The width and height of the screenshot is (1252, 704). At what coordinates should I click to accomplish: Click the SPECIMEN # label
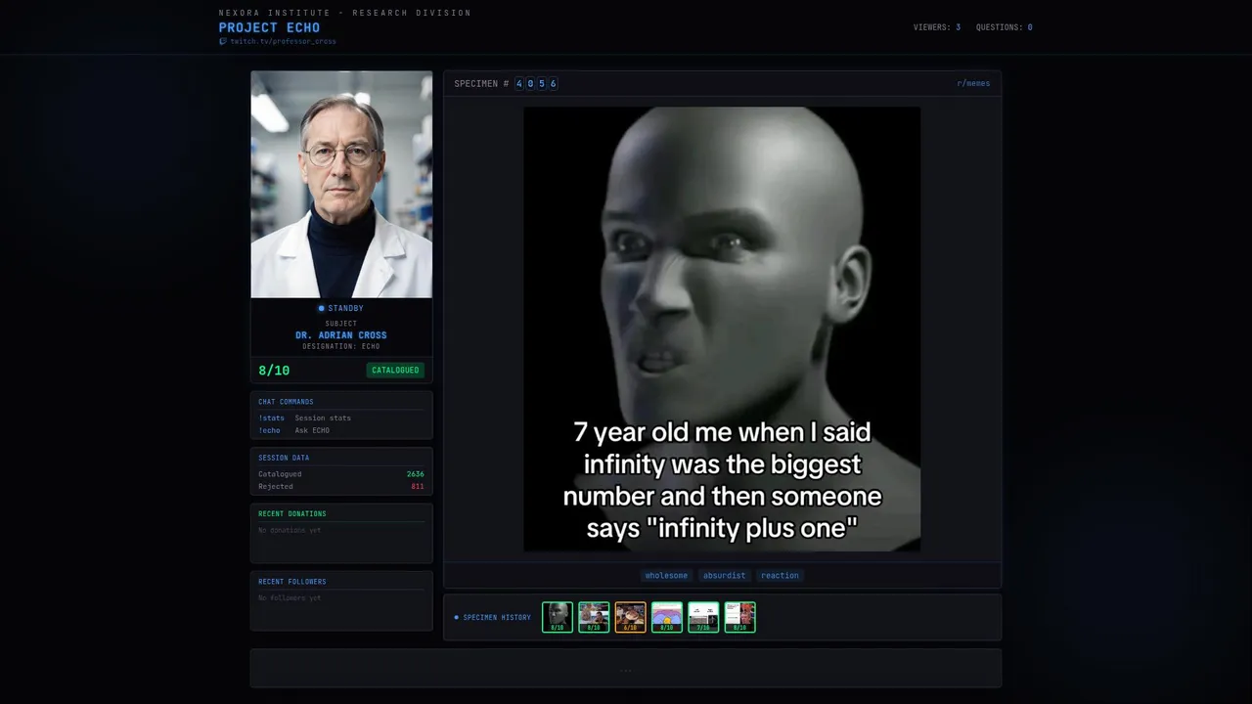[x=481, y=84]
